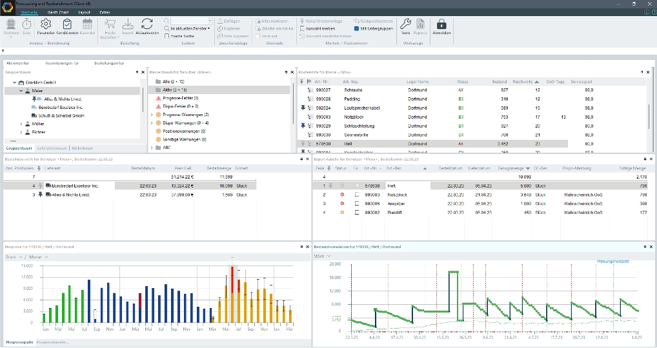This screenshot has height=348, width=657.
Task: Open the Lieferantenbaum tab
Action: pyautogui.click(x=53, y=148)
